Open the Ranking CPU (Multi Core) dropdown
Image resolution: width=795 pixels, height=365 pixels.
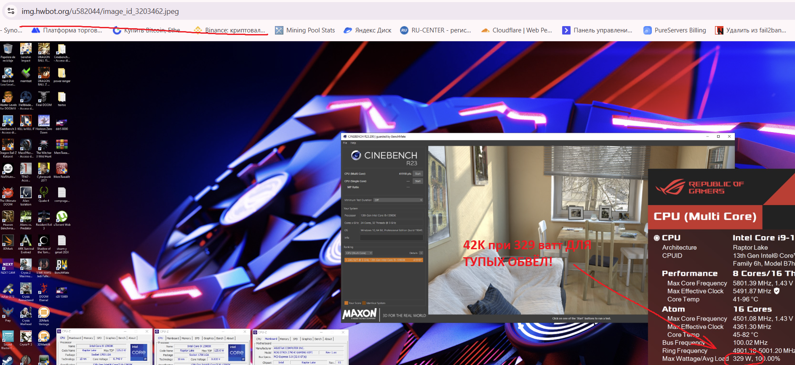(359, 253)
